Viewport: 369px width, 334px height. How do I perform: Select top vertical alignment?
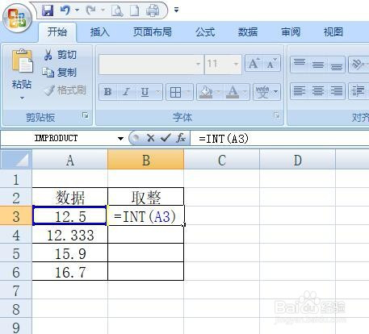point(300,65)
